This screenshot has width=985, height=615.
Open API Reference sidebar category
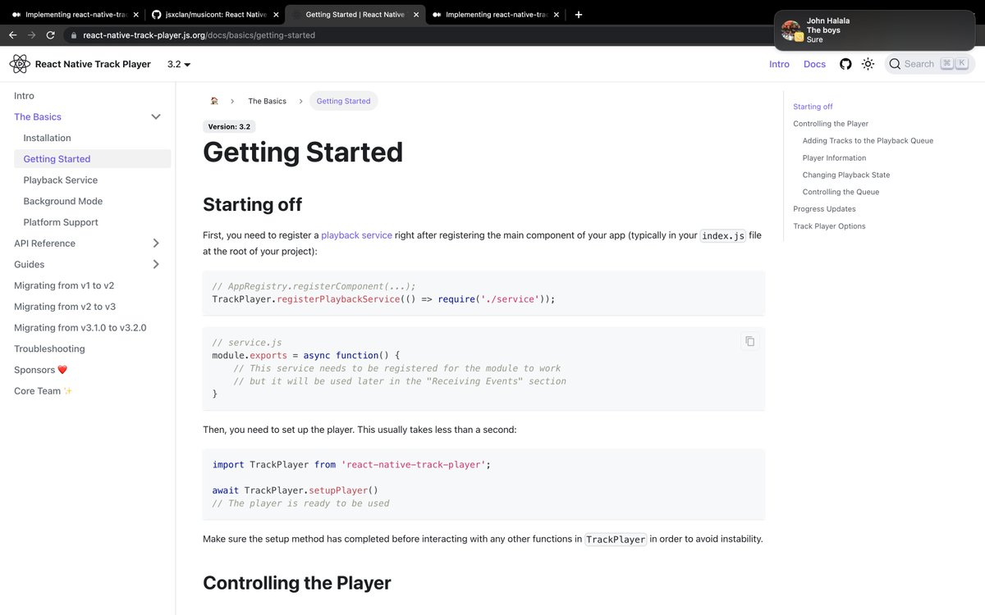click(44, 244)
